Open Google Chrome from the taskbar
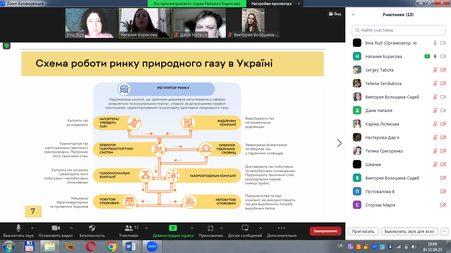 pos(111,246)
